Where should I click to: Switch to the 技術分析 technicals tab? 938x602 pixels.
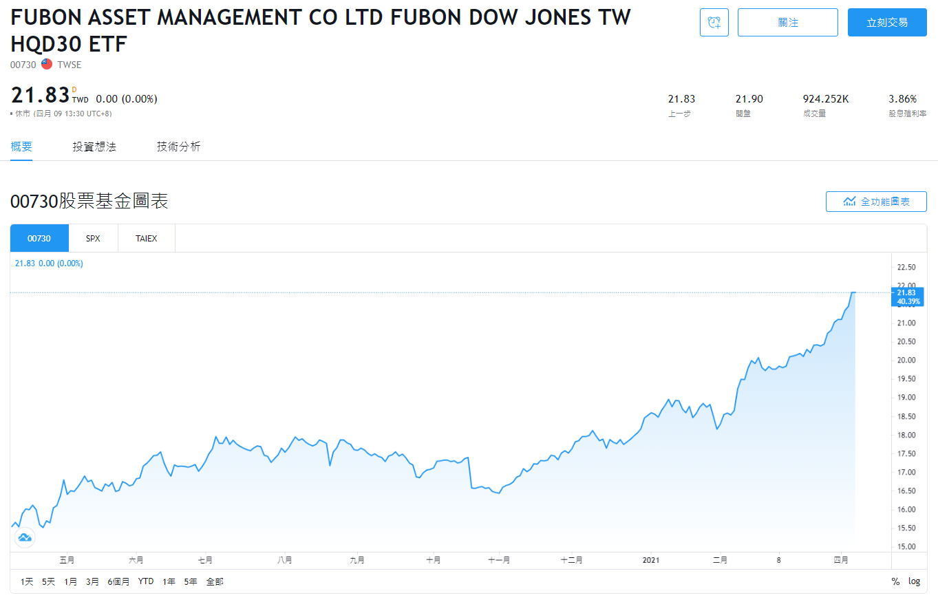179,147
